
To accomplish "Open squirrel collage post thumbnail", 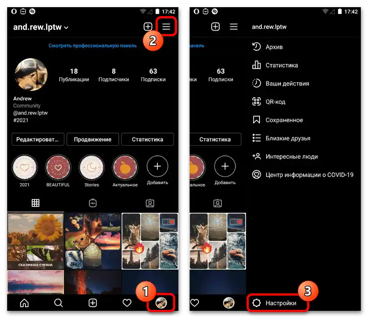I will point(93,241).
